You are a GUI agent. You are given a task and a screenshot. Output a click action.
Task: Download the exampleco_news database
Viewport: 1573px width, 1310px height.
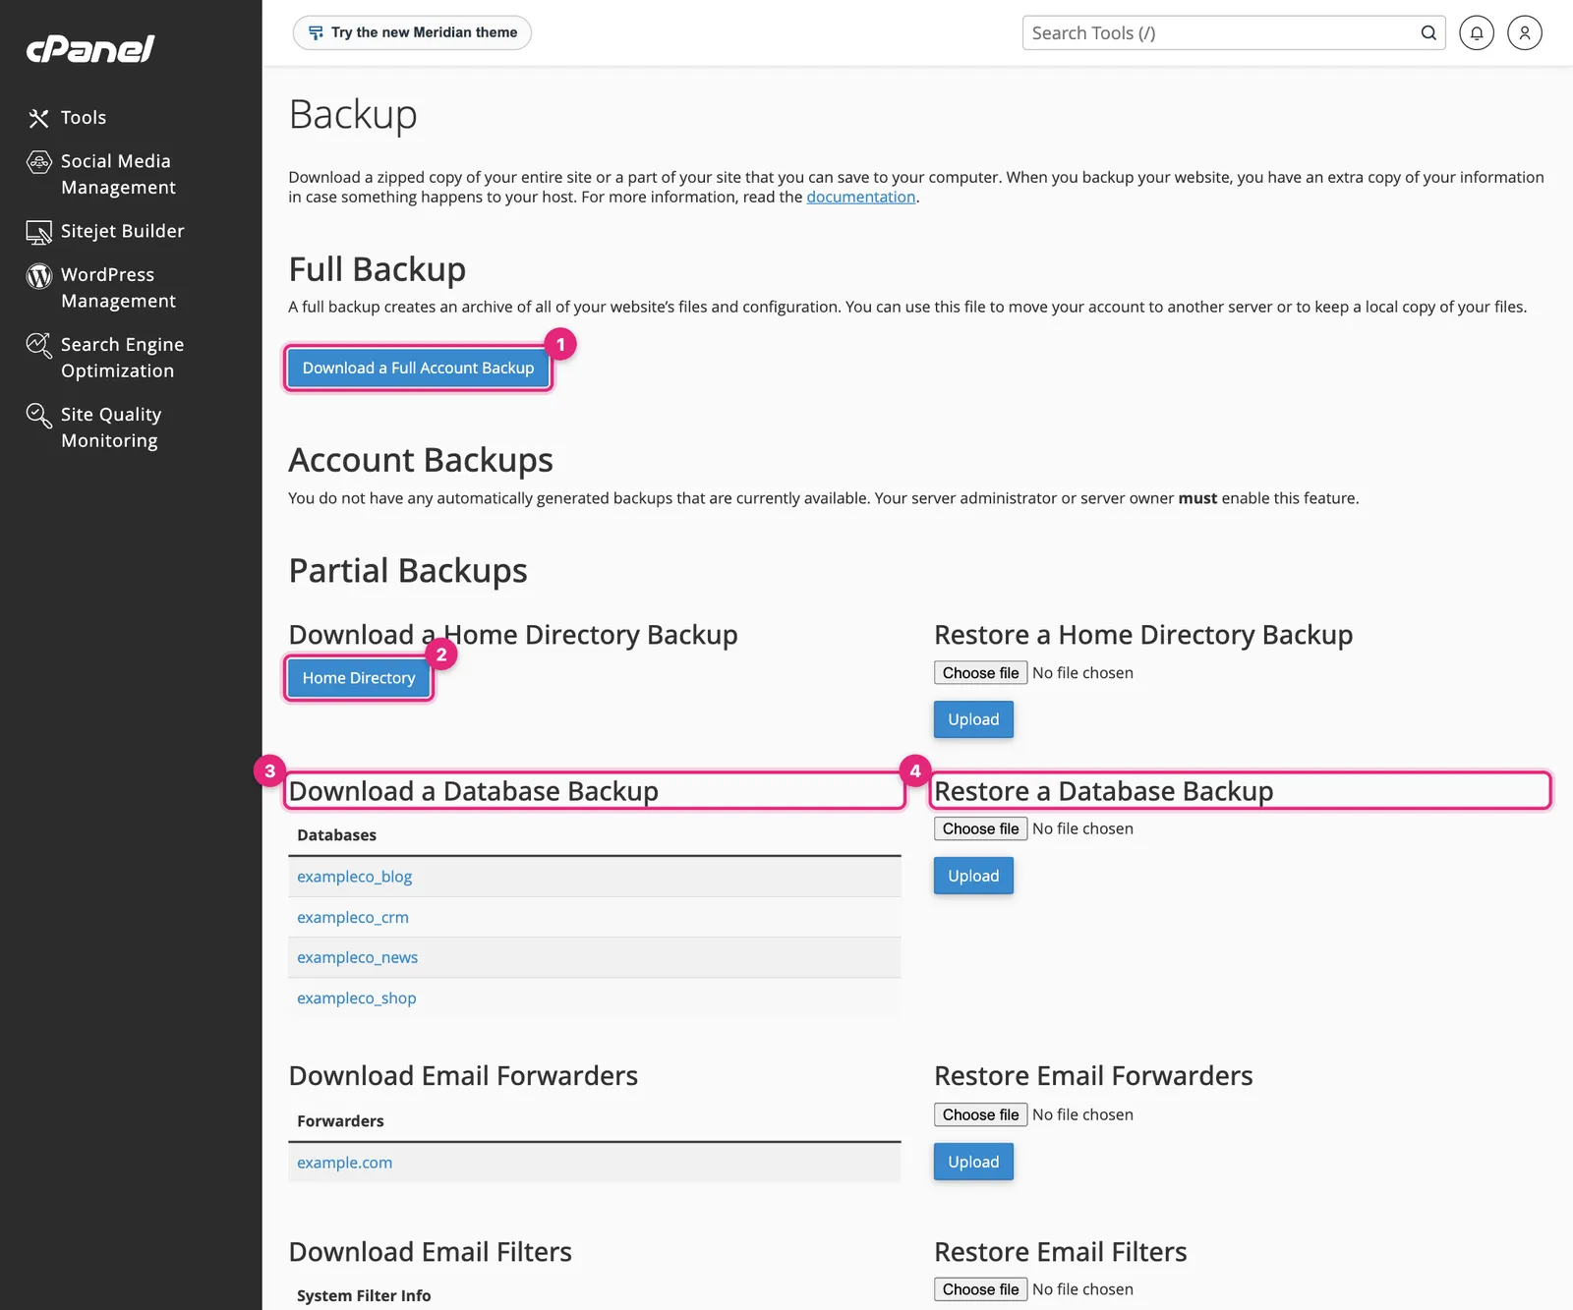[x=357, y=957]
